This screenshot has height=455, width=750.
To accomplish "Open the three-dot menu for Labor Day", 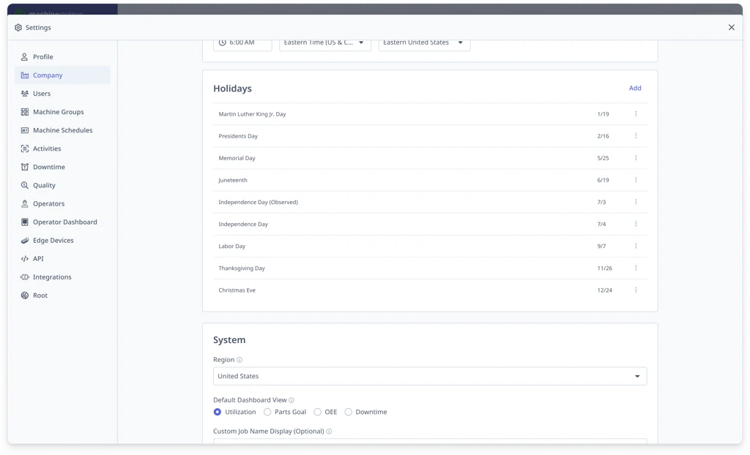I will 636,246.
